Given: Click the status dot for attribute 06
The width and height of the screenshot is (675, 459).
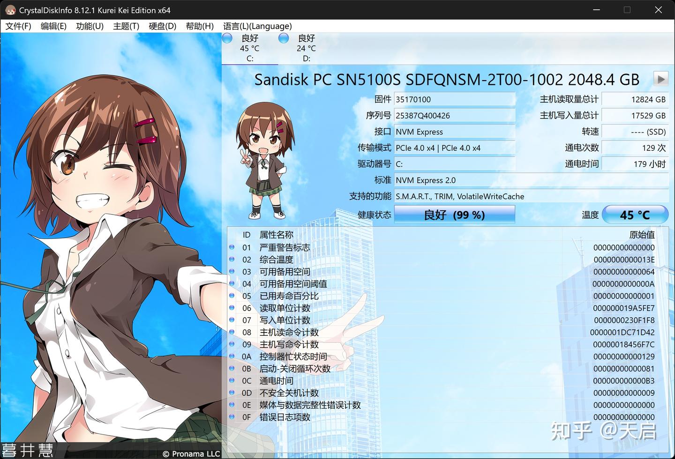Looking at the screenshot, I should (x=232, y=308).
